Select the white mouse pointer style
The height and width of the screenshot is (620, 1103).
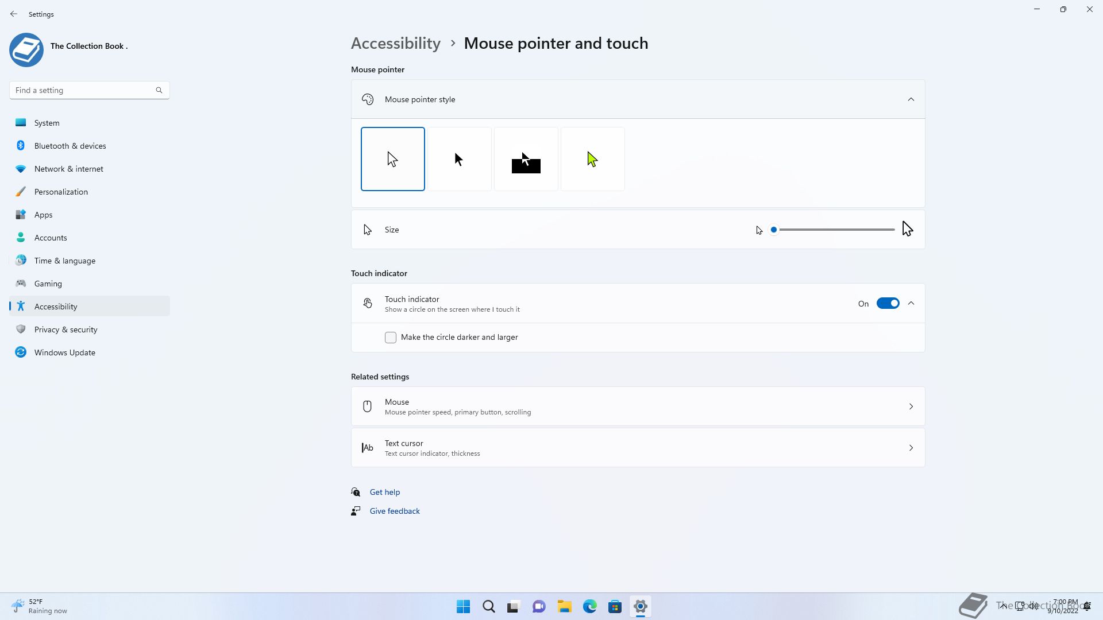pos(392,159)
